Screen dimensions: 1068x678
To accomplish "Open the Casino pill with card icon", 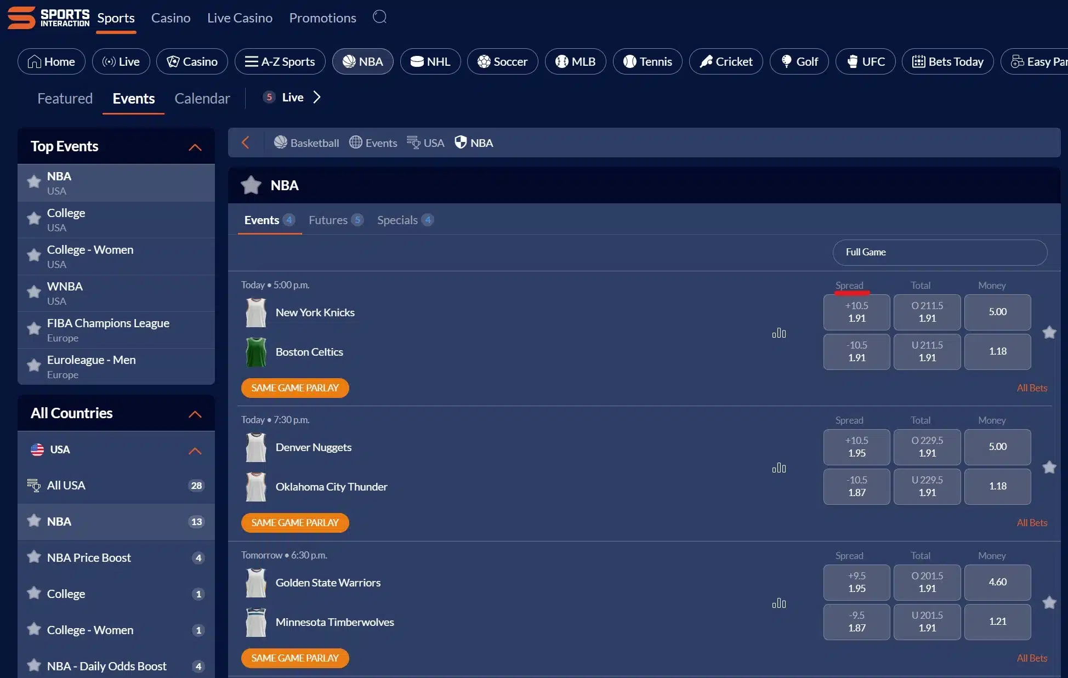I will pyautogui.click(x=192, y=61).
